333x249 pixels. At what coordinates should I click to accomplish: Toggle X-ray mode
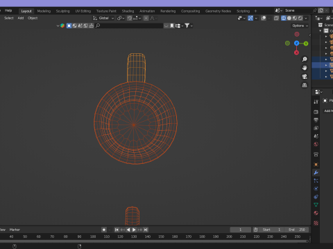(276, 18)
